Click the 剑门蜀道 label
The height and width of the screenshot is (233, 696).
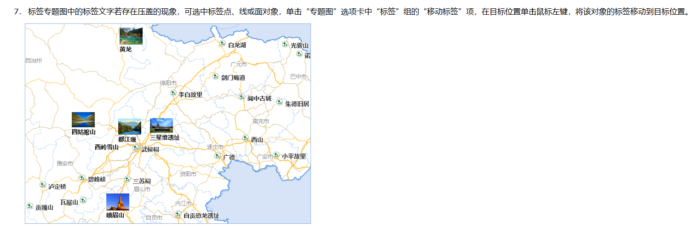click(x=233, y=78)
